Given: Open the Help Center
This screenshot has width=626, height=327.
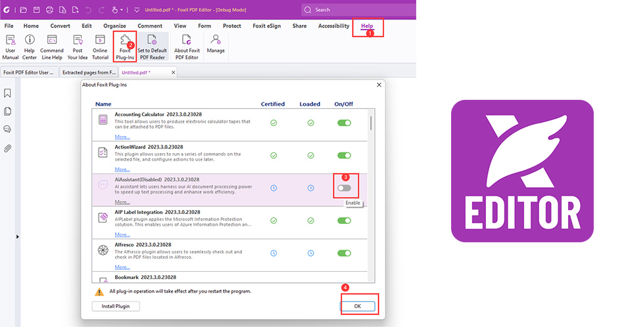Looking at the screenshot, I should coord(30,47).
